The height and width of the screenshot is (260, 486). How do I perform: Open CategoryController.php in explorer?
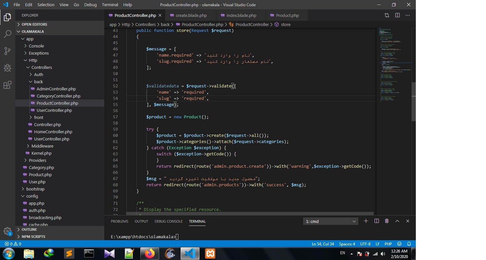tap(60, 96)
